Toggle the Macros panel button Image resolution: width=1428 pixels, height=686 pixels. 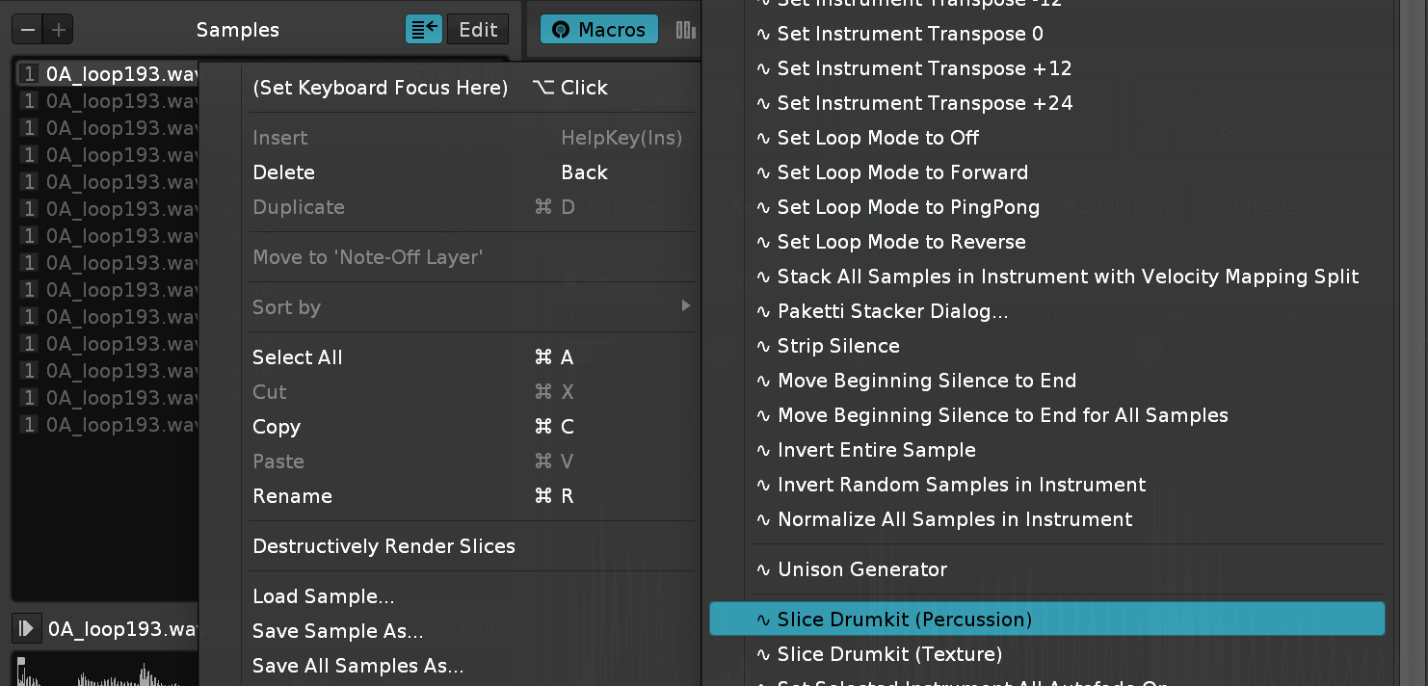(598, 30)
